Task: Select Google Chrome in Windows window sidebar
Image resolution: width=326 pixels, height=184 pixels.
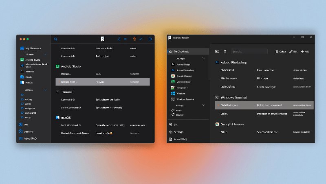Action: (181, 76)
